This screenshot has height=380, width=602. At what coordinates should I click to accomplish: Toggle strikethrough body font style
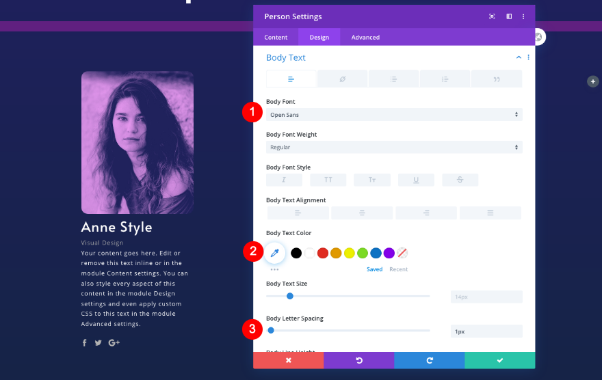point(460,180)
